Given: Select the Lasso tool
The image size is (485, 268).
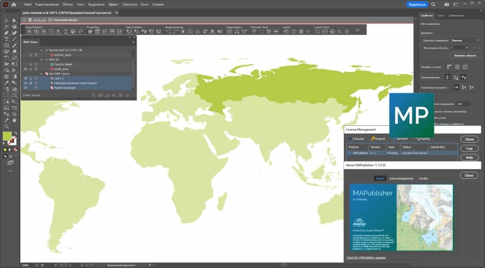Looking at the screenshot, I should 14,27.
